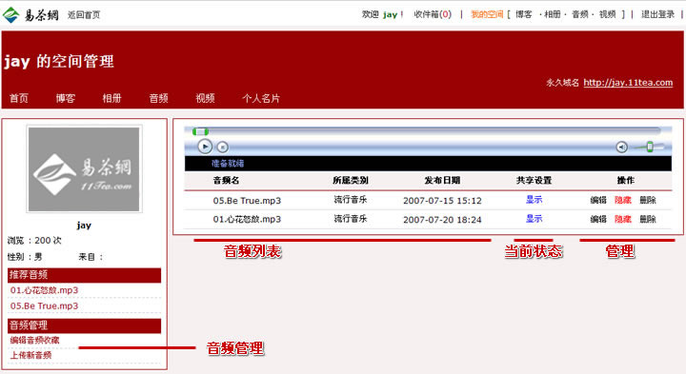Adjust the volume slider knob
Image resolution: width=686 pixels, height=374 pixels.
click(x=650, y=147)
